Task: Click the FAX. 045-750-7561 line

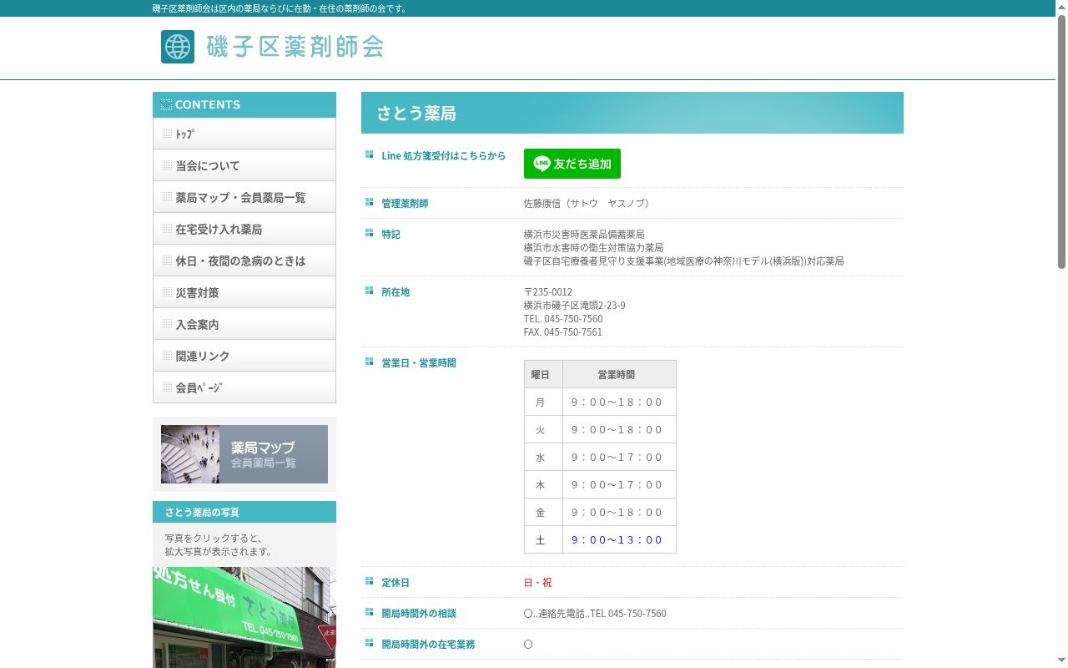Action: tap(563, 332)
